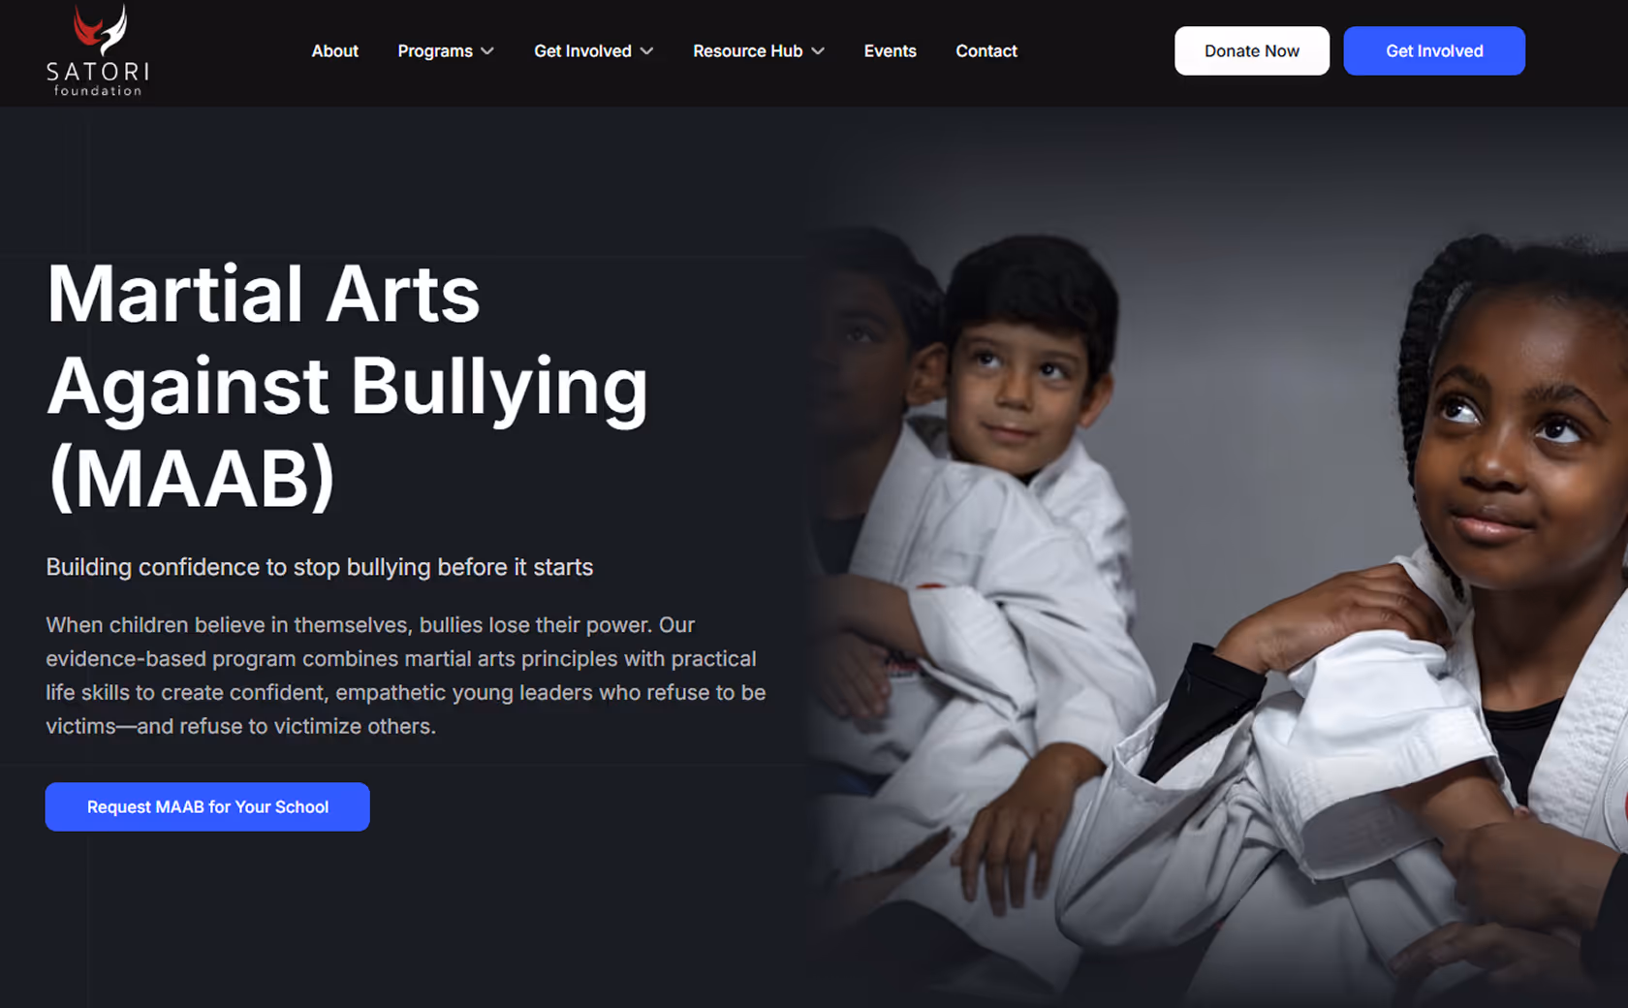Go to the Events page
The image size is (1628, 1008).
tap(890, 51)
